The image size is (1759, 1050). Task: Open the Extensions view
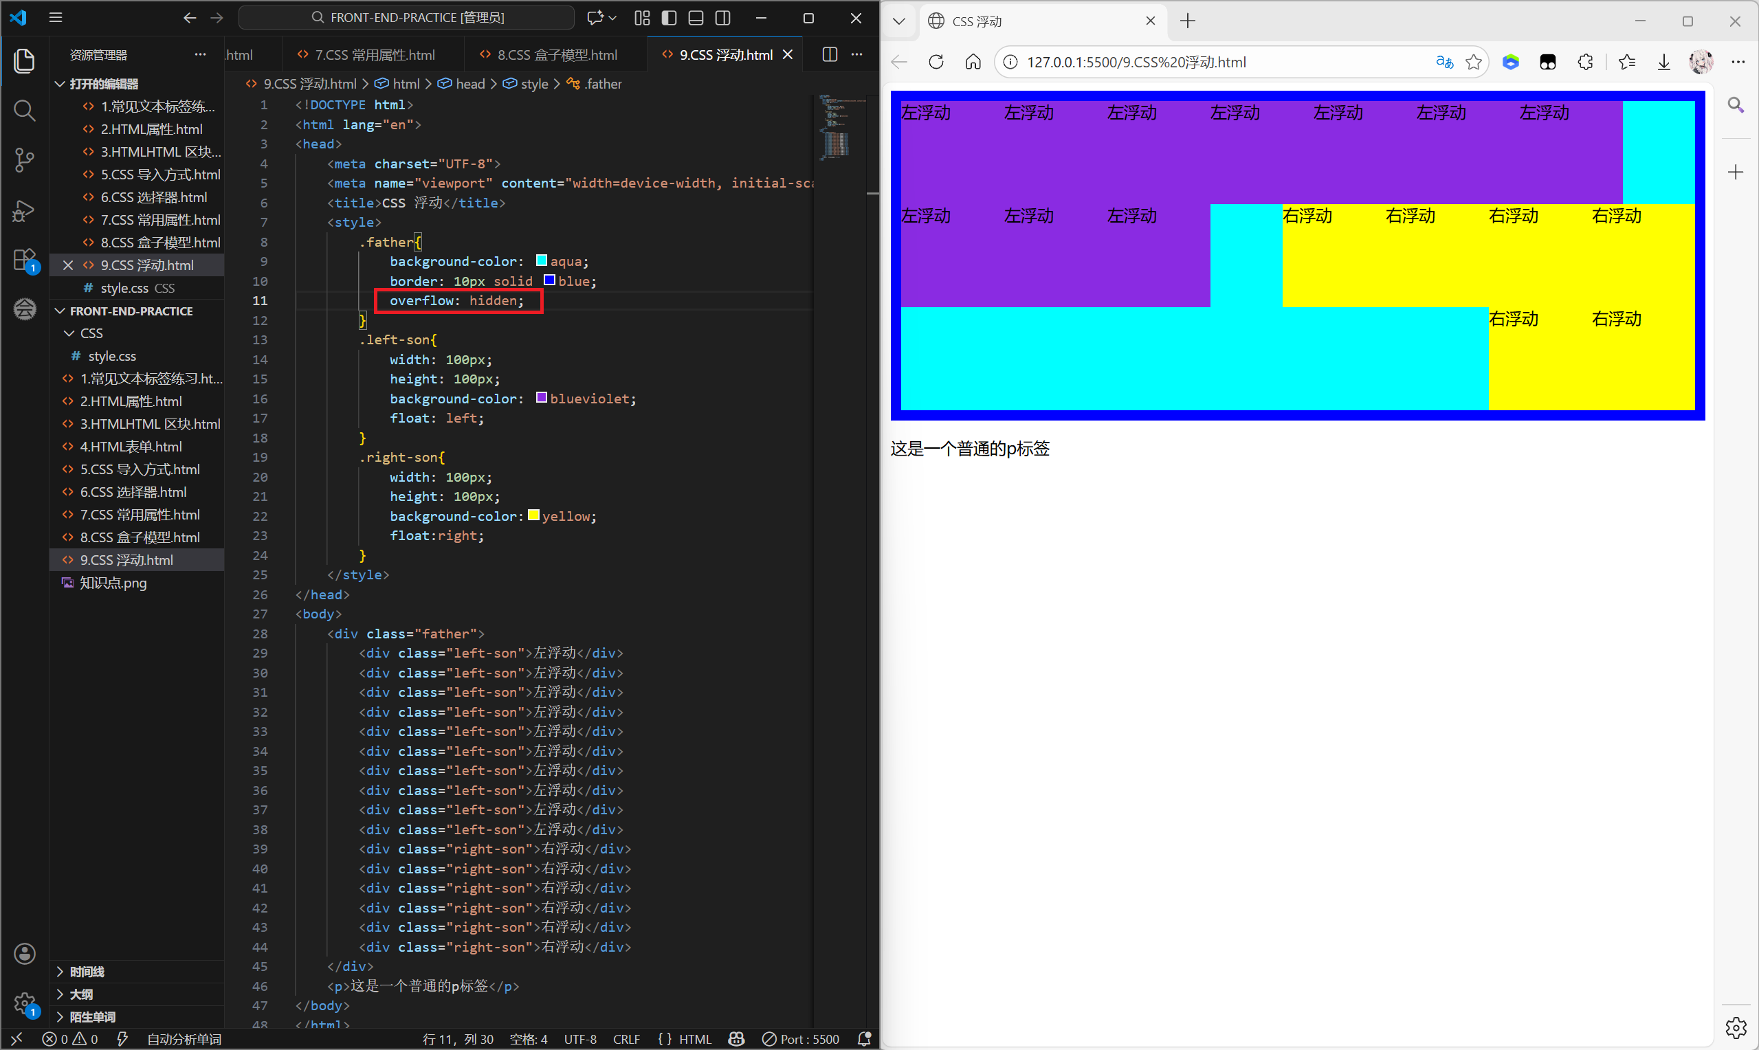[24, 260]
